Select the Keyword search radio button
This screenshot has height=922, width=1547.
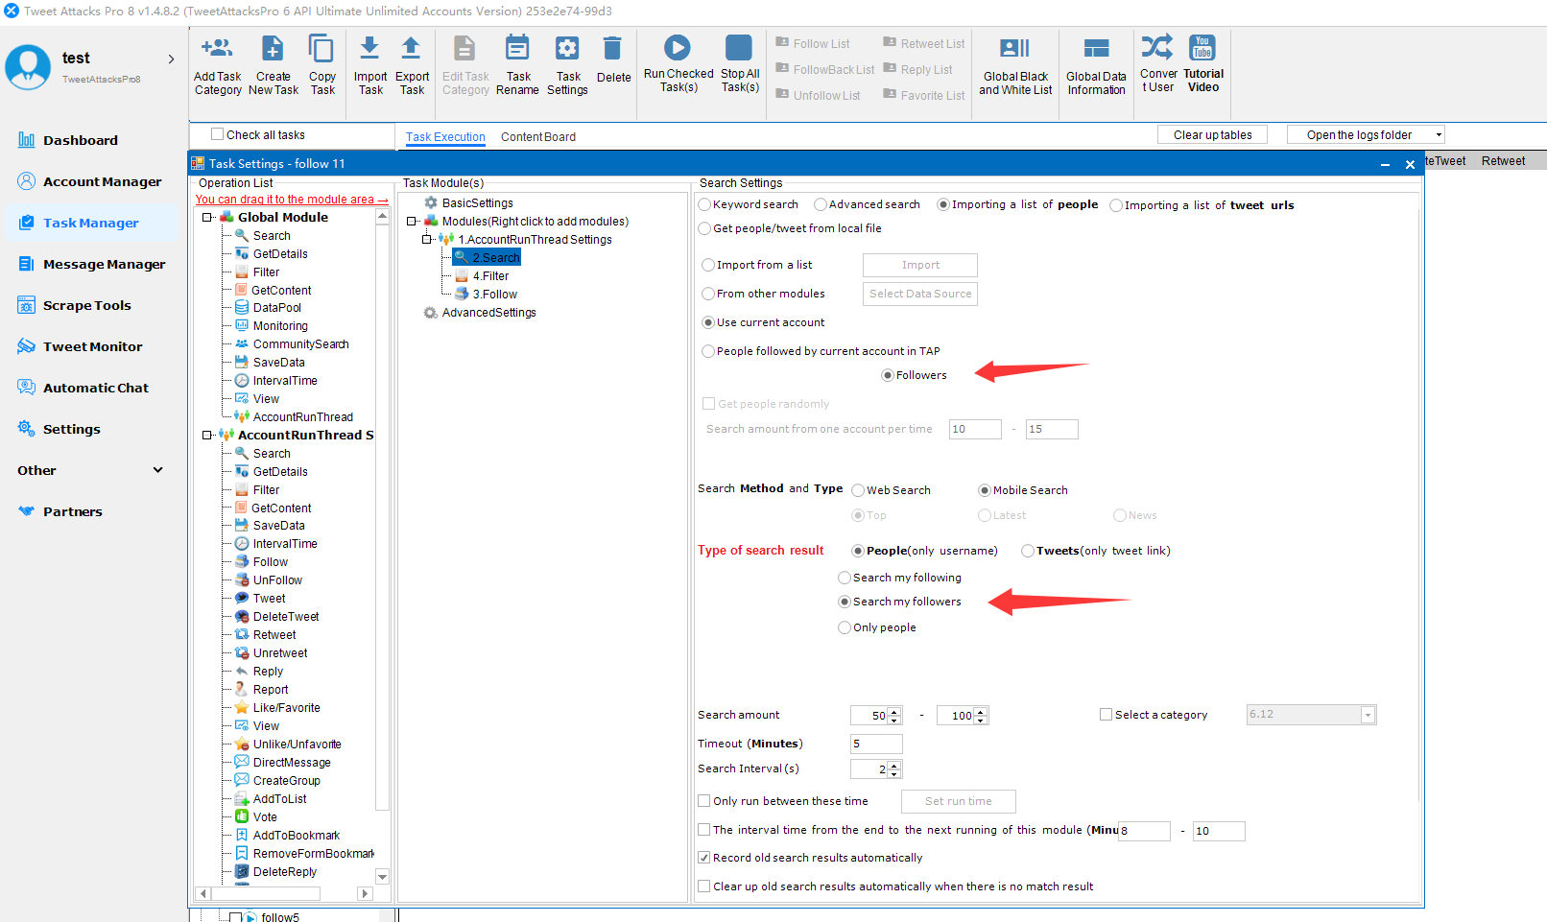[x=705, y=204]
